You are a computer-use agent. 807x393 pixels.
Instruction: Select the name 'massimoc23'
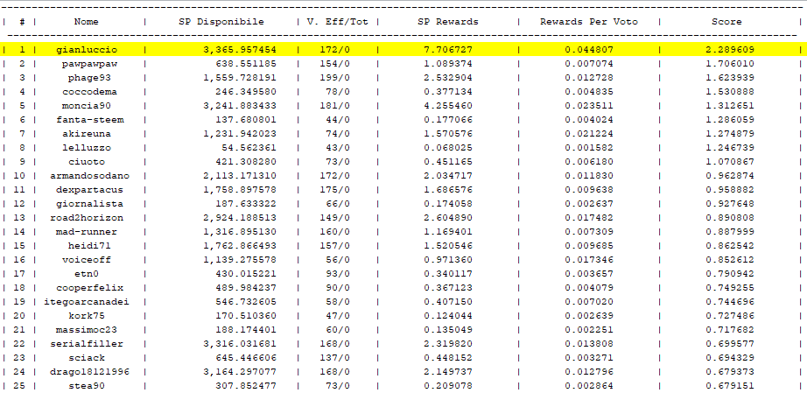click(87, 329)
